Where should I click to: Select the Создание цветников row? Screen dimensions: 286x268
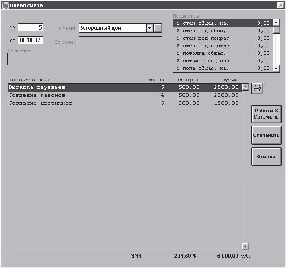coord(124,103)
